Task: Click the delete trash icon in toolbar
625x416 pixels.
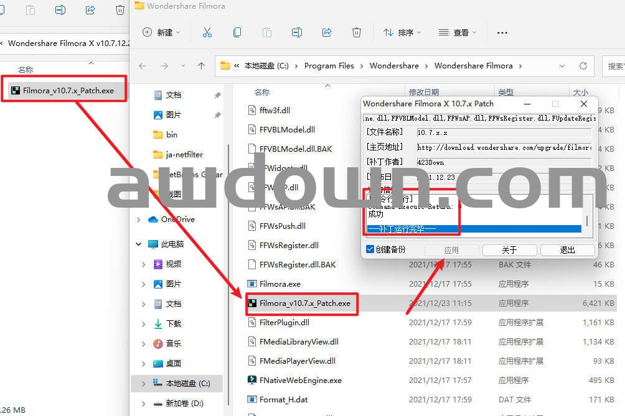Action: pyautogui.click(x=356, y=32)
